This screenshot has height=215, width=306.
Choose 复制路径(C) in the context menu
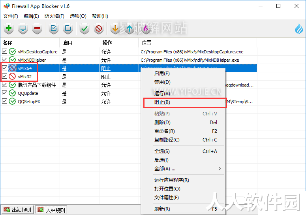coord(183,140)
